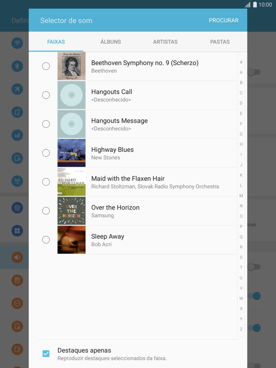Jump to letter S in index
This screenshot has height=368, width=276.
point(241,257)
